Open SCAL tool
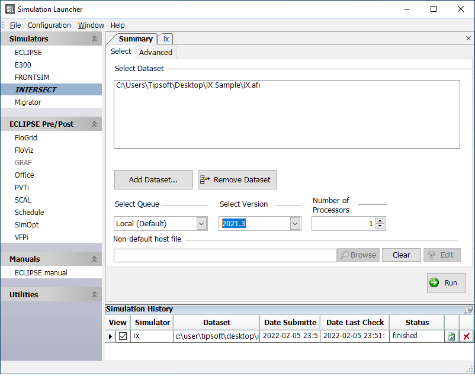The image size is (475, 392). pyautogui.click(x=23, y=200)
